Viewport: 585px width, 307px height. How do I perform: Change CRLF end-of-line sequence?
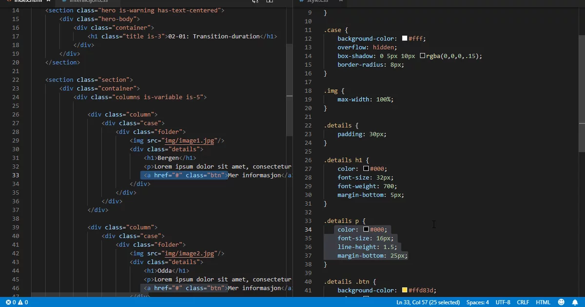(523, 302)
